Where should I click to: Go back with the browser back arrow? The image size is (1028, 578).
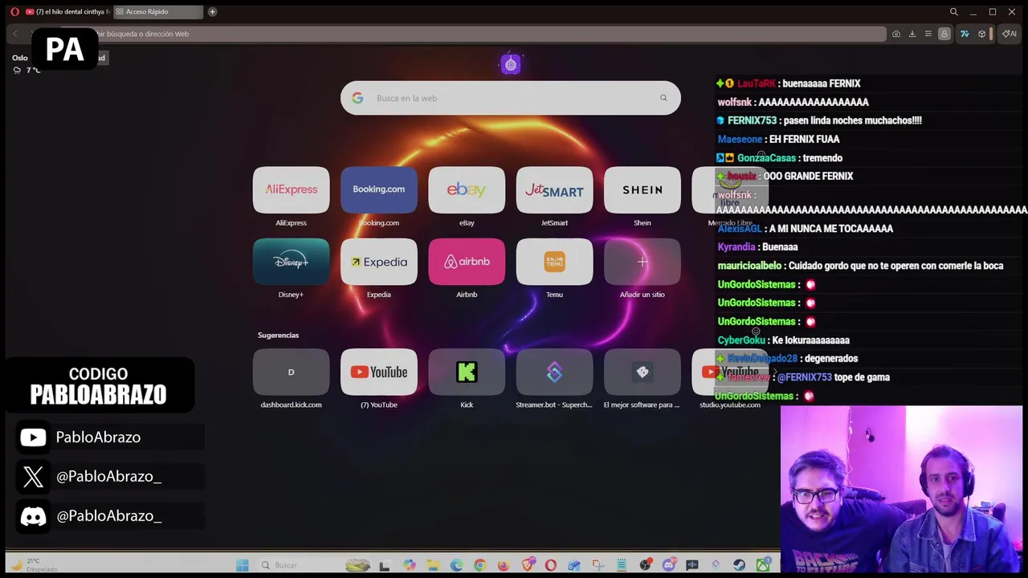(x=15, y=34)
